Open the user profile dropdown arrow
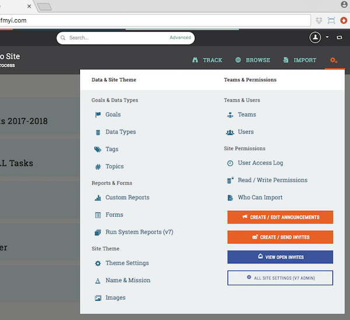The width and height of the screenshot is (350, 320). coord(327,37)
